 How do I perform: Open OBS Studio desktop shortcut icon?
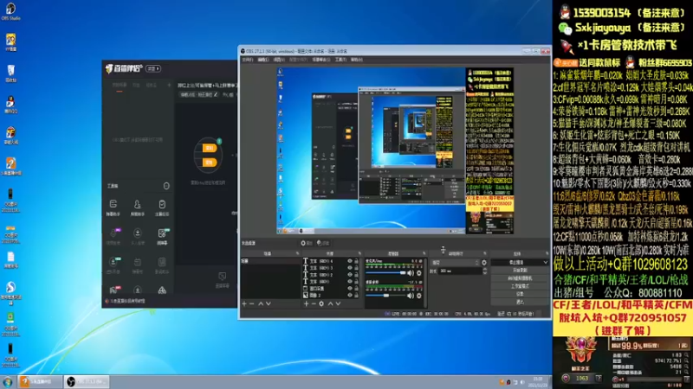pos(10,11)
